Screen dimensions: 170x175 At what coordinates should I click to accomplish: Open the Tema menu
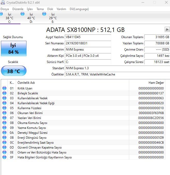pos(40,9)
